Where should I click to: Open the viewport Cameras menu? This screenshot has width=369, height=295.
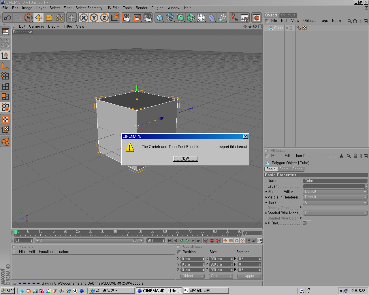coord(37,26)
